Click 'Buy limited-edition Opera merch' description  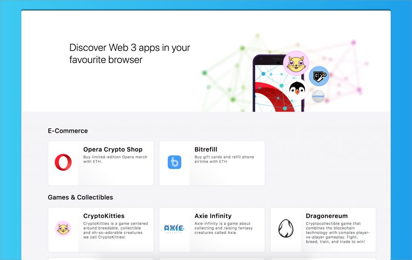coord(115,159)
